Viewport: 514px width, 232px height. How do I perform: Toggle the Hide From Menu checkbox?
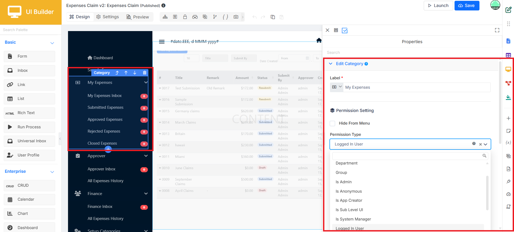point(332,123)
